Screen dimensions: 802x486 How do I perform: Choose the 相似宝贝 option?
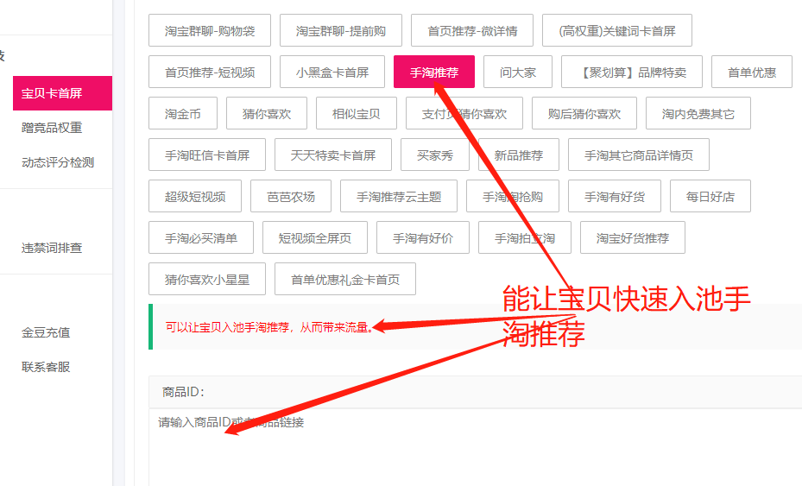point(357,114)
